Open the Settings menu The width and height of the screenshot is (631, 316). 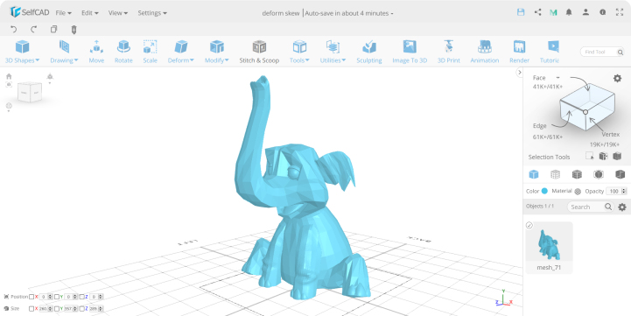pos(152,13)
